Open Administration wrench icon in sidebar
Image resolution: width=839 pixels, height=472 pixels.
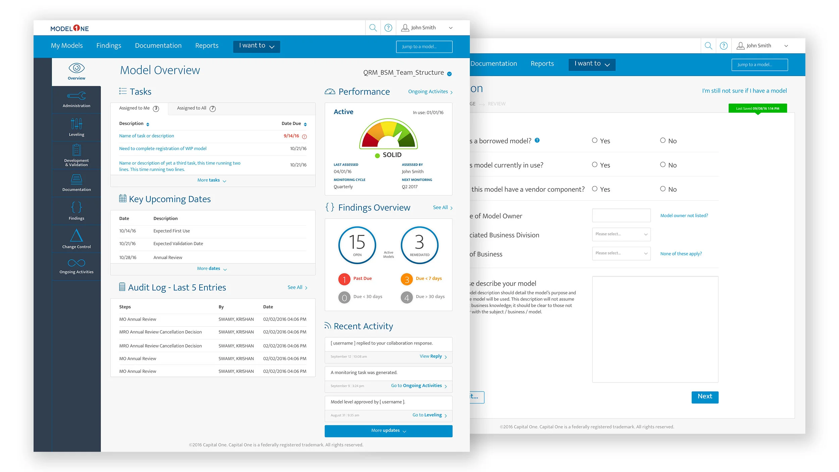[77, 96]
